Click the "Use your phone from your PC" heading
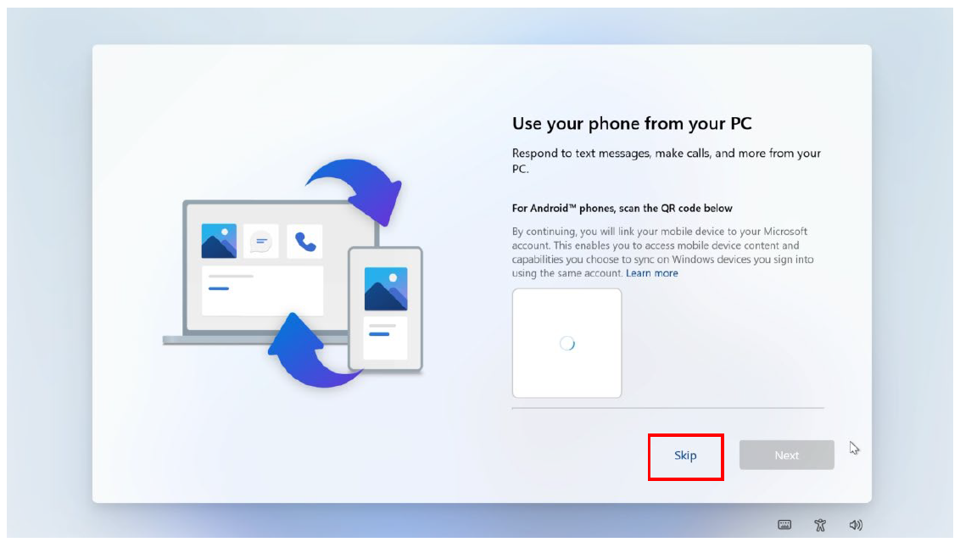 coord(632,124)
